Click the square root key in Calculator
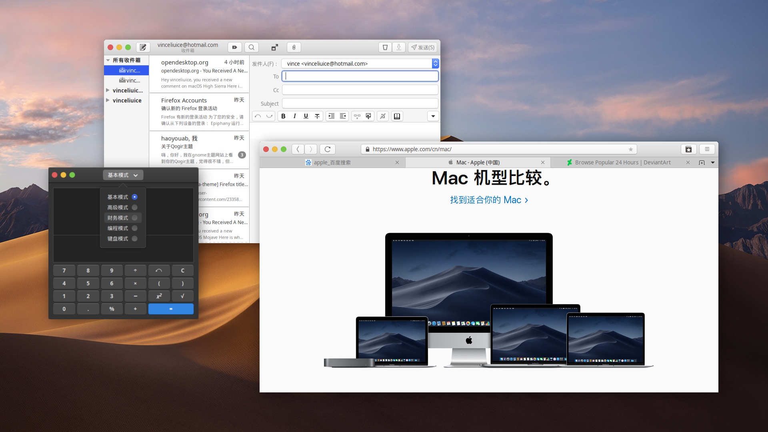 point(182,296)
